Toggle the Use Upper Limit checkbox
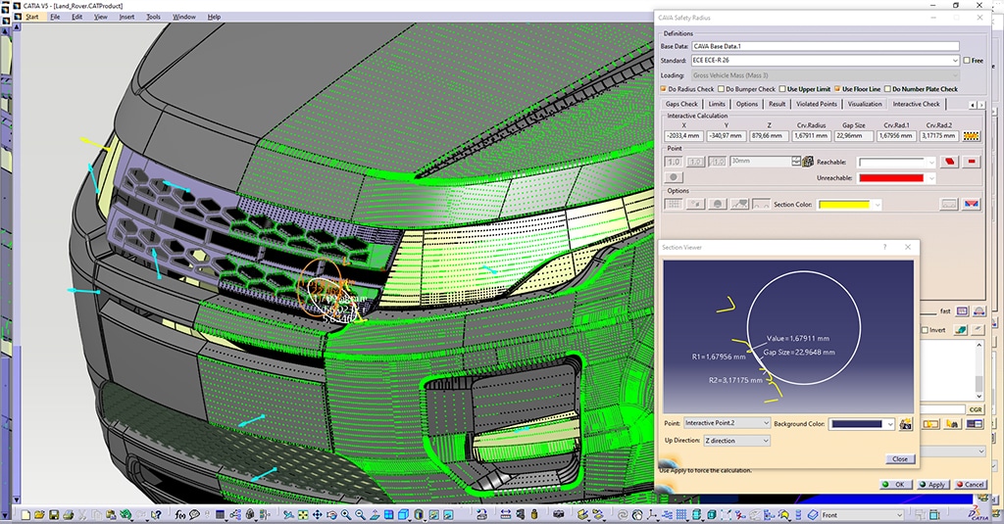The width and height of the screenshot is (1004, 524). (x=781, y=89)
